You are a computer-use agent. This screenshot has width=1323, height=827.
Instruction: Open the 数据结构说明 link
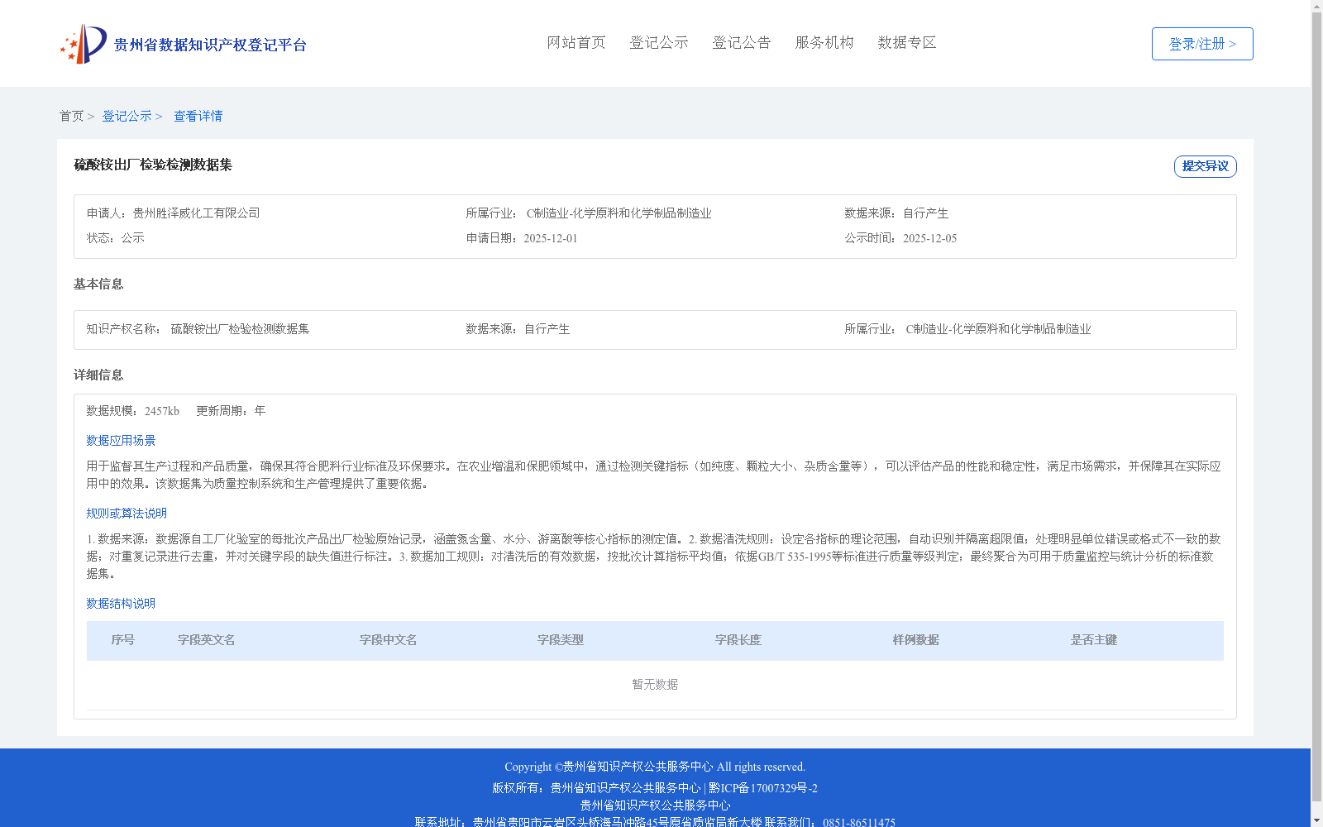(x=119, y=604)
